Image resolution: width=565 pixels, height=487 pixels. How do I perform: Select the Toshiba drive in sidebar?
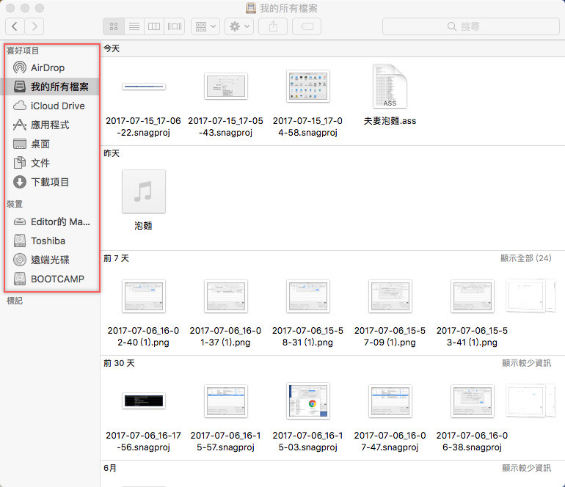[51, 241]
